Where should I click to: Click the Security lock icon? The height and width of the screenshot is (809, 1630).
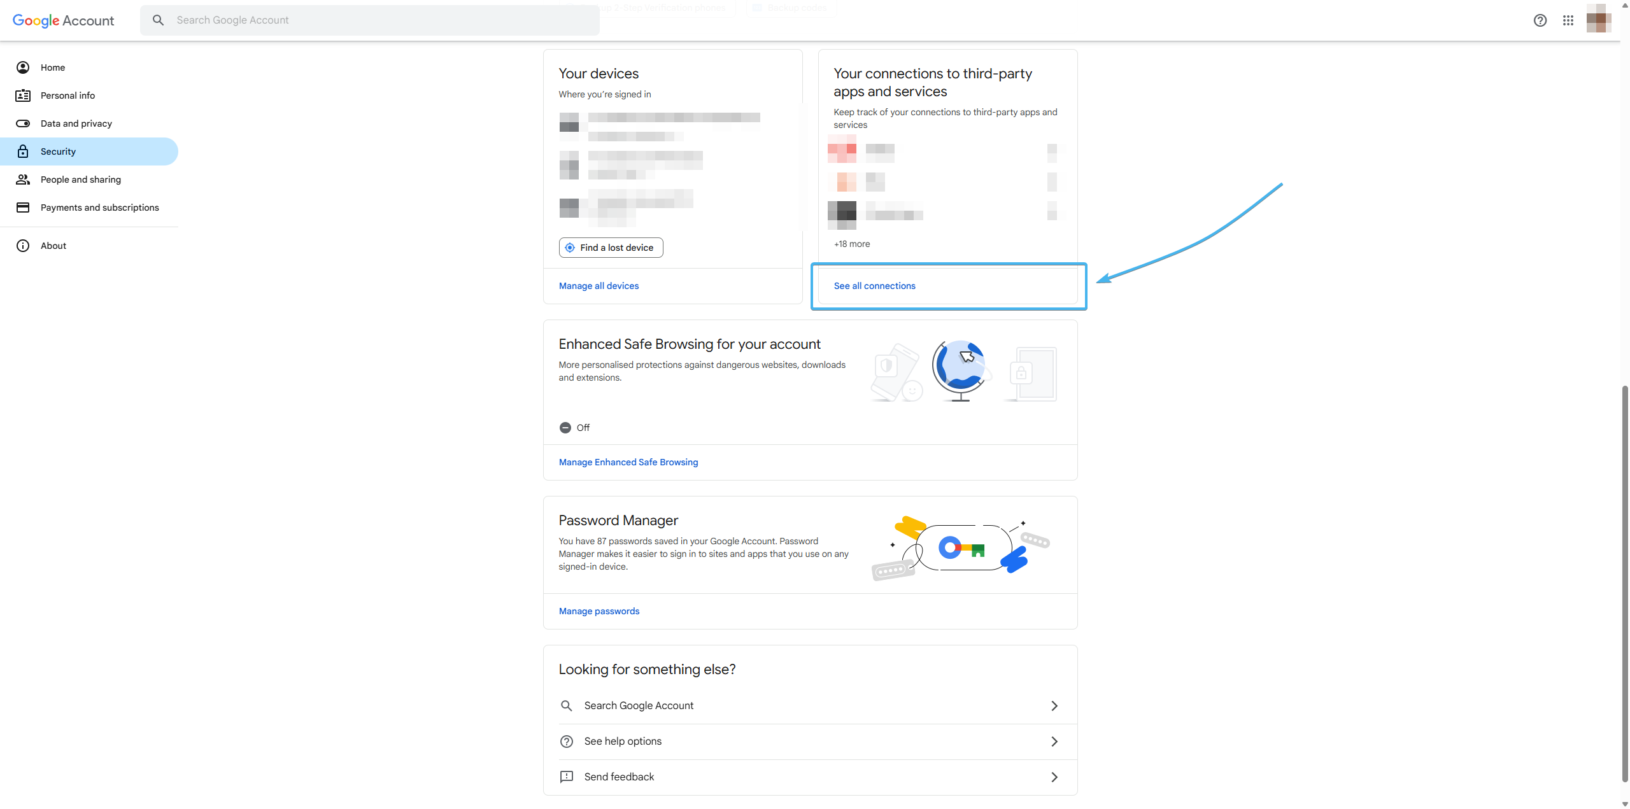coord(23,151)
